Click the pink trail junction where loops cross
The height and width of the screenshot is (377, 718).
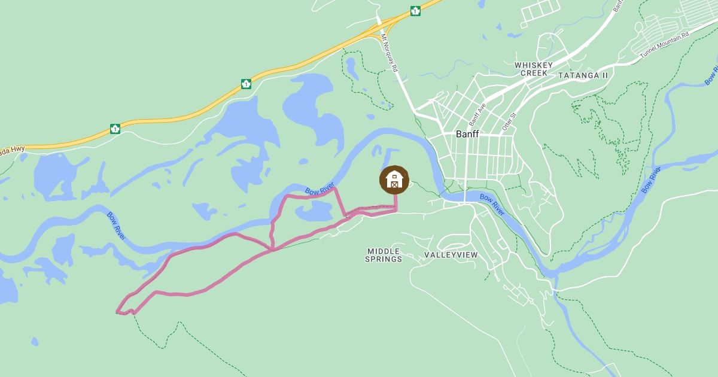pyautogui.click(x=273, y=250)
